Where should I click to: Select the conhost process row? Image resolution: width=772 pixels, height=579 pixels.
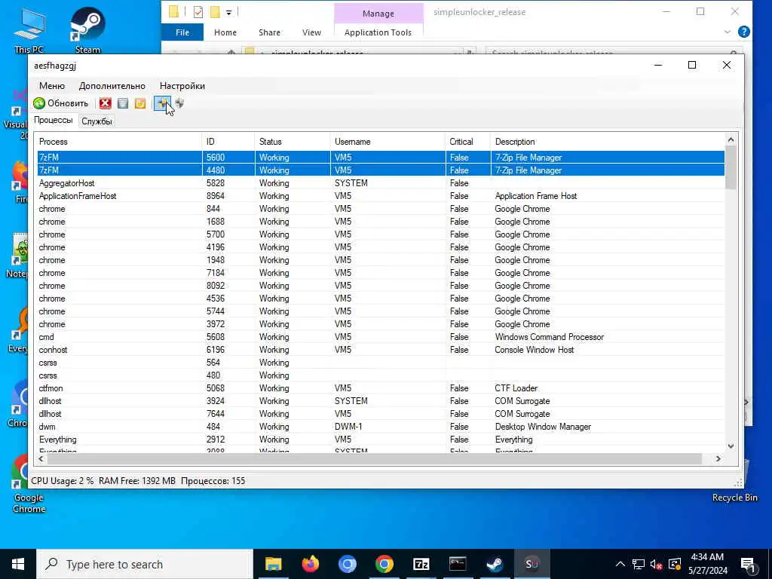point(381,350)
